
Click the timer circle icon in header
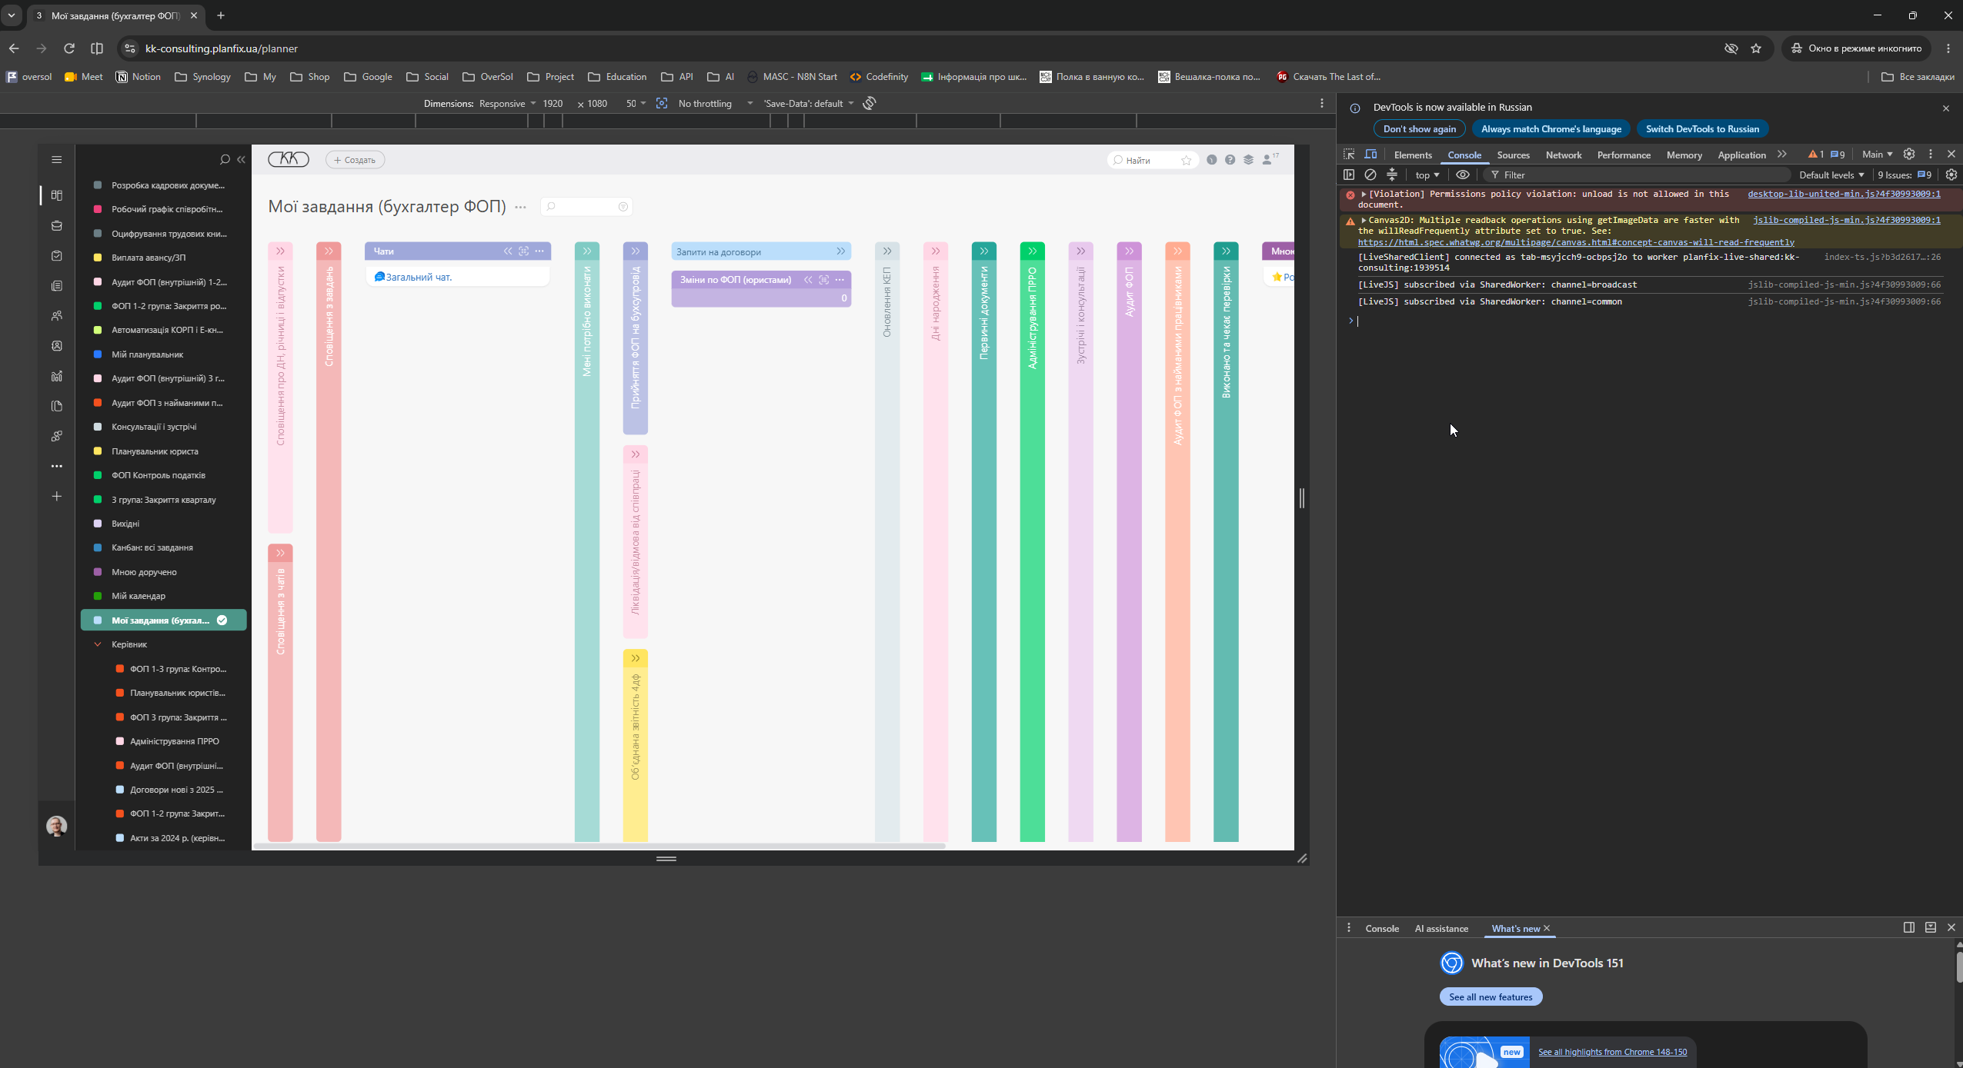click(1212, 160)
